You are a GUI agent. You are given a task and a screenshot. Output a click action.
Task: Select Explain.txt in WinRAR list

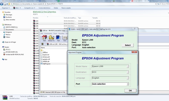[45, 55]
